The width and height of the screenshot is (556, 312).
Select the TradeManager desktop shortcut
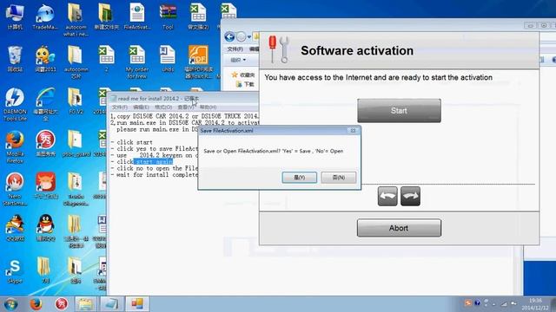tap(45, 17)
